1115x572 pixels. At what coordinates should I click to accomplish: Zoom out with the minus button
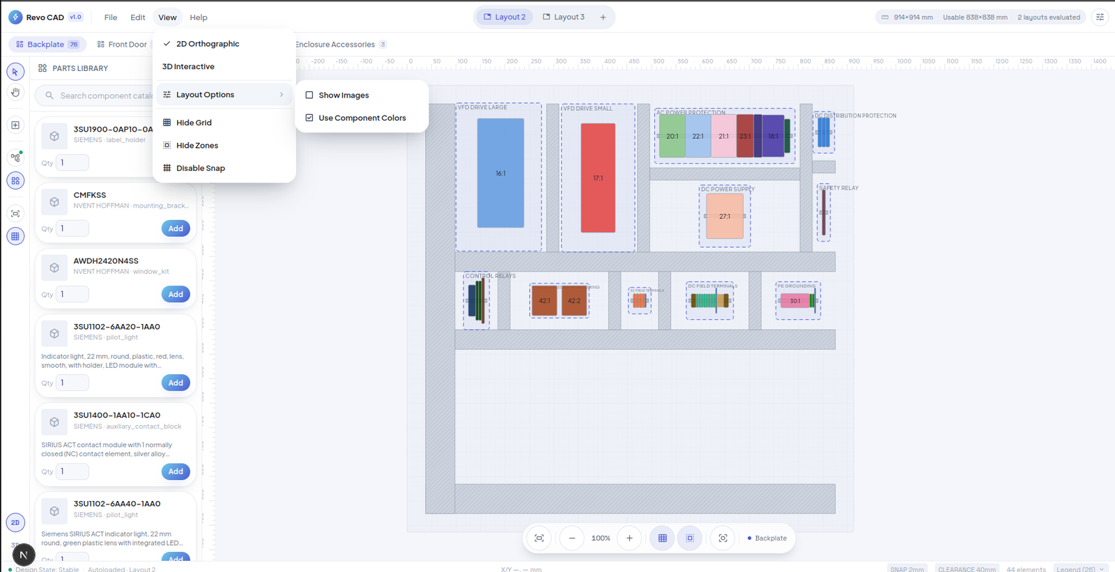(x=572, y=538)
